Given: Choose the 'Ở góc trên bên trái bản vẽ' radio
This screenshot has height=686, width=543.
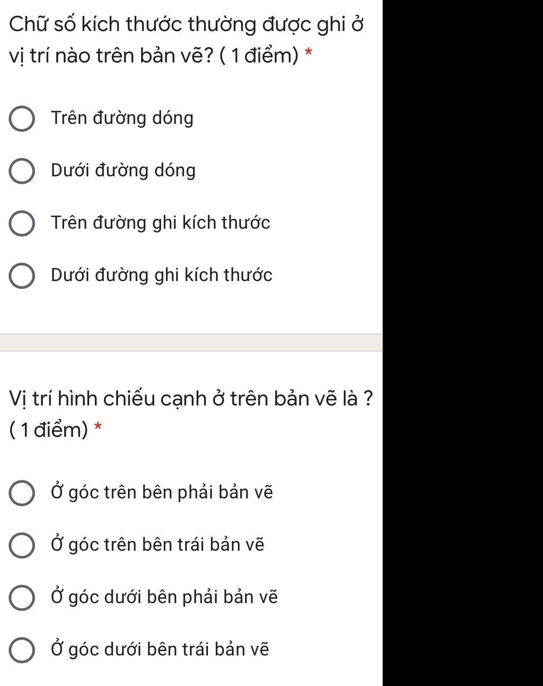Looking at the screenshot, I should click(x=22, y=546).
